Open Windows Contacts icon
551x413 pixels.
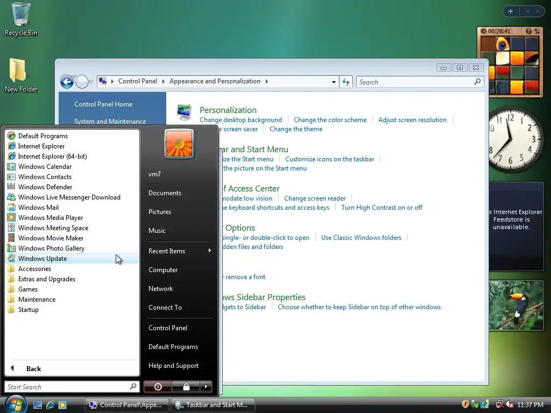click(x=11, y=176)
